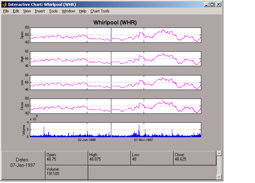This screenshot has height=183, width=255.
Task: Click inside the Open price plot
Action: coord(116,35)
